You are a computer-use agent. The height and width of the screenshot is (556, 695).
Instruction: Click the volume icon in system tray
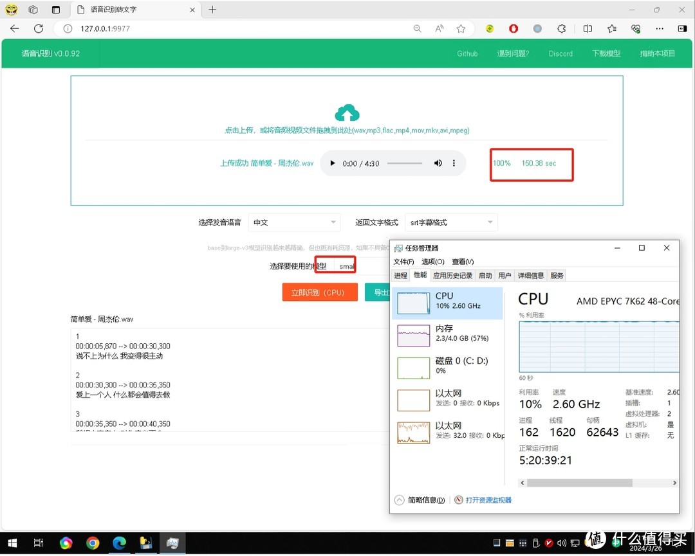click(562, 543)
